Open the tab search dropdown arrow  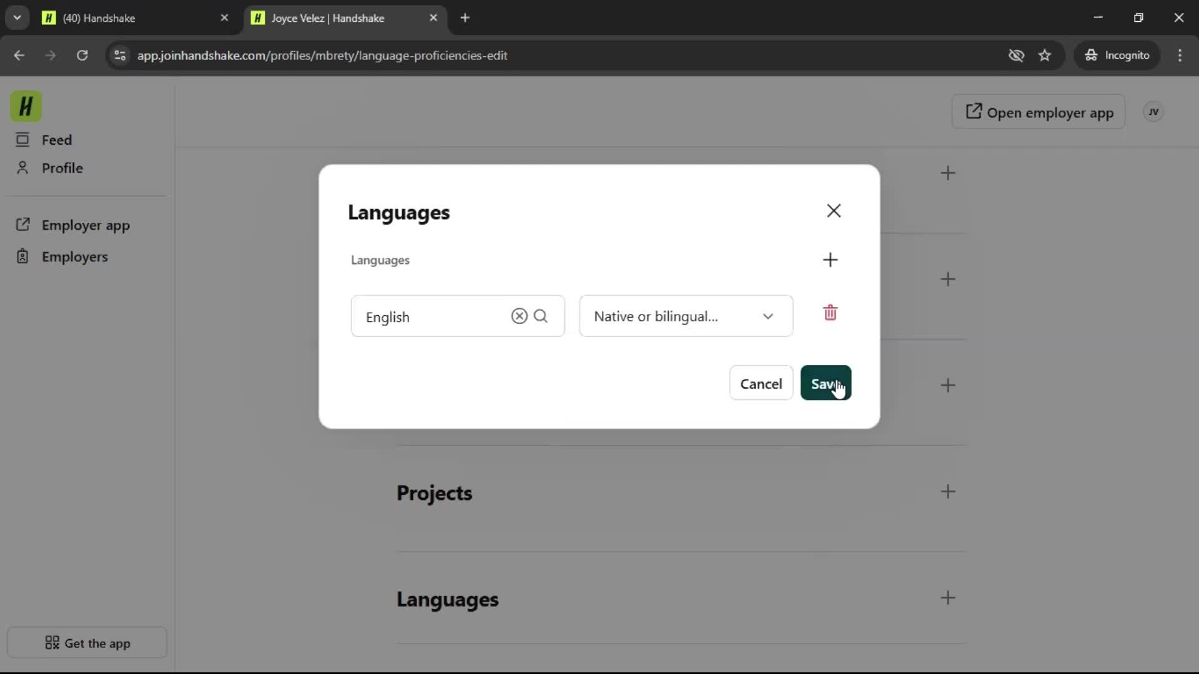pyautogui.click(x=17, y=18)
